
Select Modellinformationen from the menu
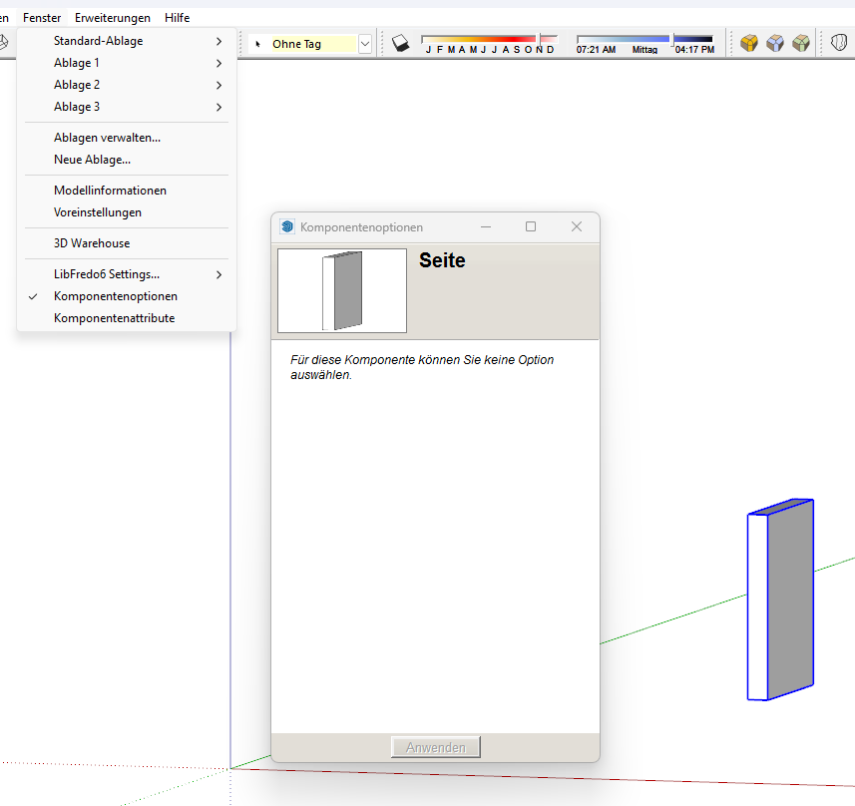click(x=110, y=191)
